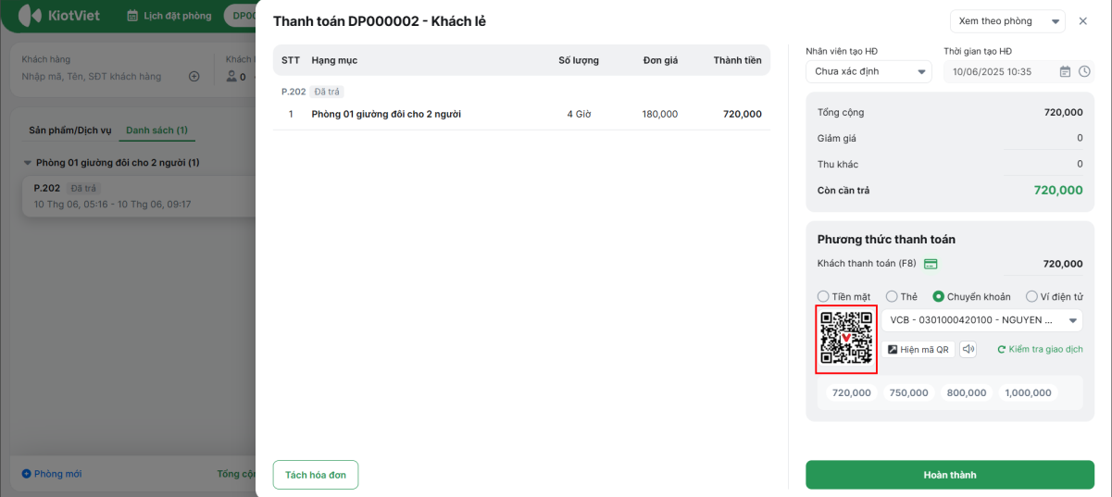This screenshot has height=497, width=1112.
Task: Click the QR code image
Action: 846,339
